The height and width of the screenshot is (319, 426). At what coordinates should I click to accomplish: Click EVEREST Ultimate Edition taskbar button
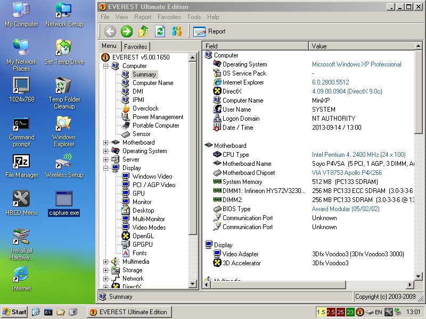(129, 312)
